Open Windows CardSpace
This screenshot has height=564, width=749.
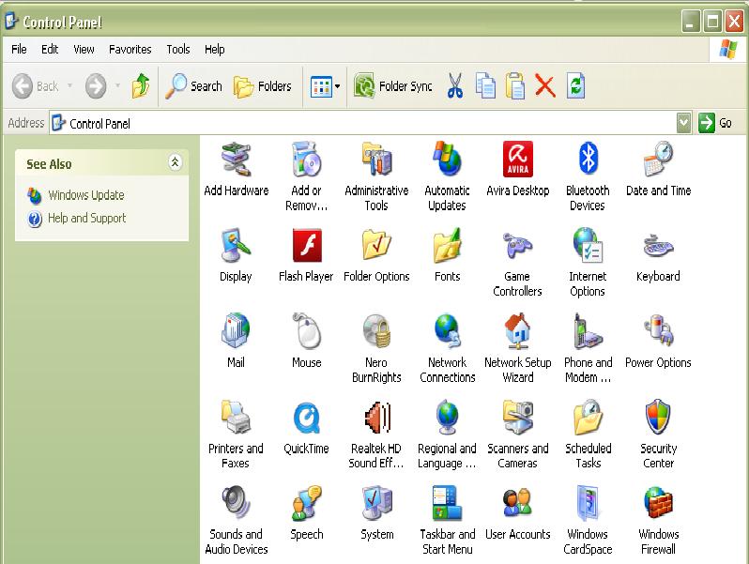[x=588, y=520]
